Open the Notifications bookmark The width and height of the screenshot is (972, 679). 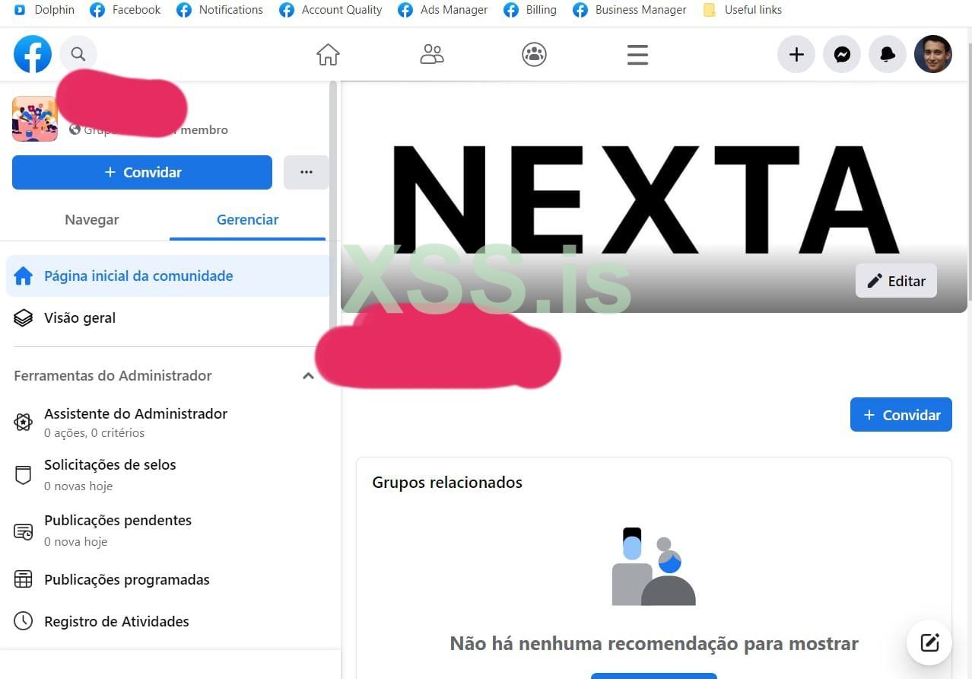220,10
